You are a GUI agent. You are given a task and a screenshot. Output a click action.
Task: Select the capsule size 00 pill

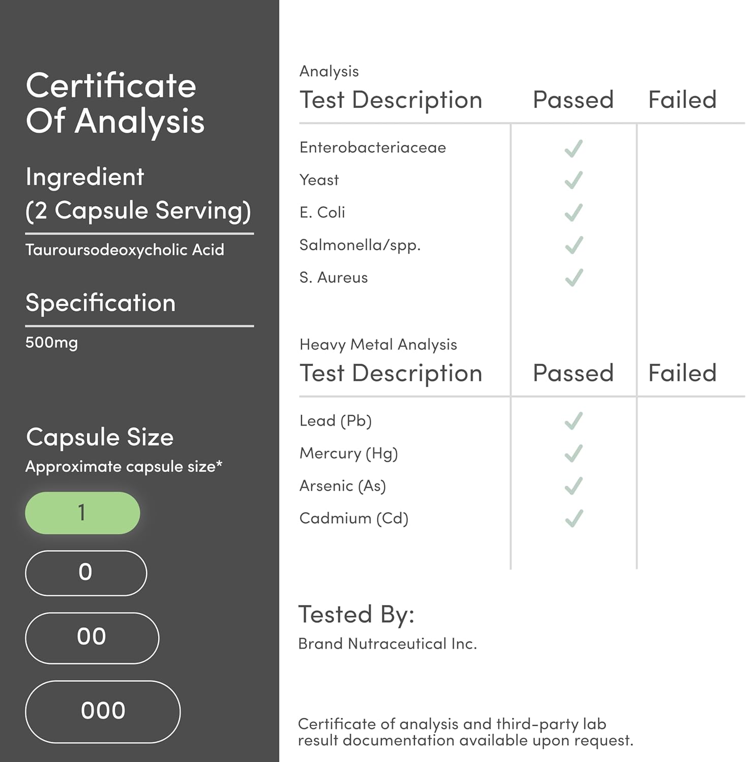(92, 638)
